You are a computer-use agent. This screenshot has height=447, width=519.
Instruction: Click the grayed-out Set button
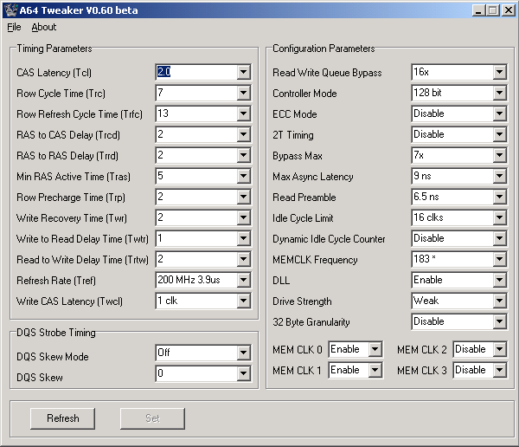point(152,418)
